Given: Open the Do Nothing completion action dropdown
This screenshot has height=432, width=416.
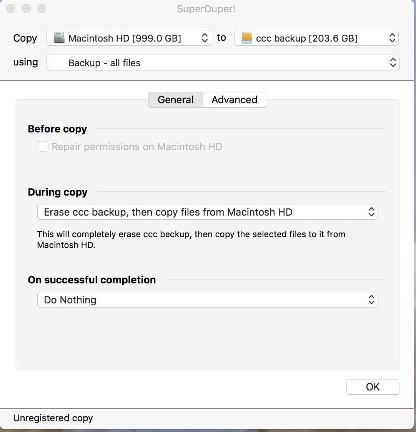Looking at the screenshot, I should coord(207,300).
